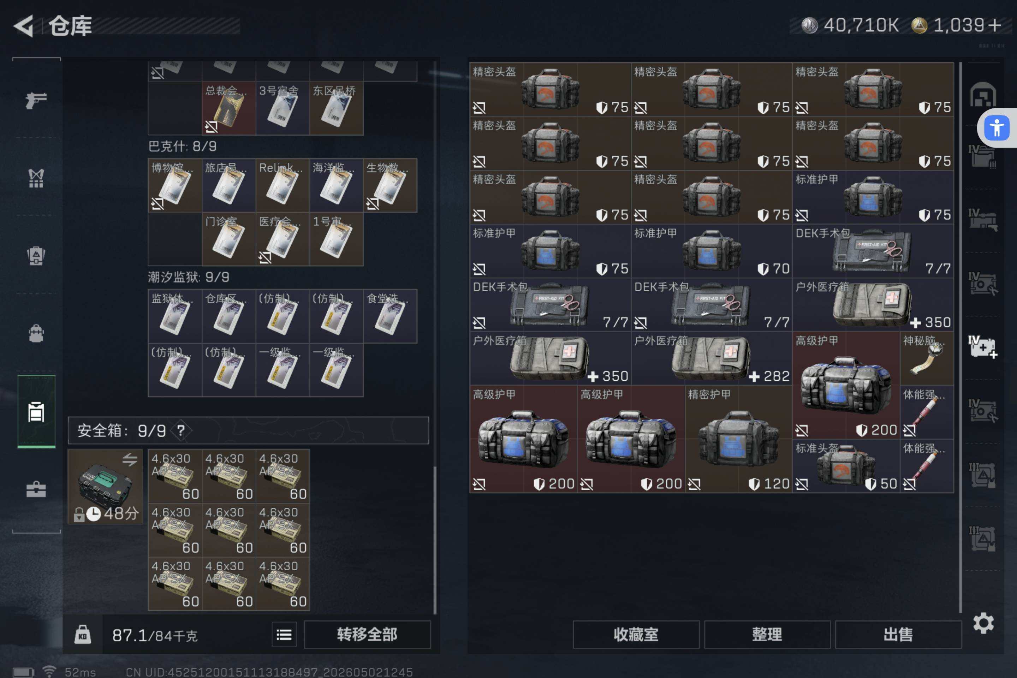
Task: Open the toolbox tab in left sidebar
Action: (x=36, y=489)
